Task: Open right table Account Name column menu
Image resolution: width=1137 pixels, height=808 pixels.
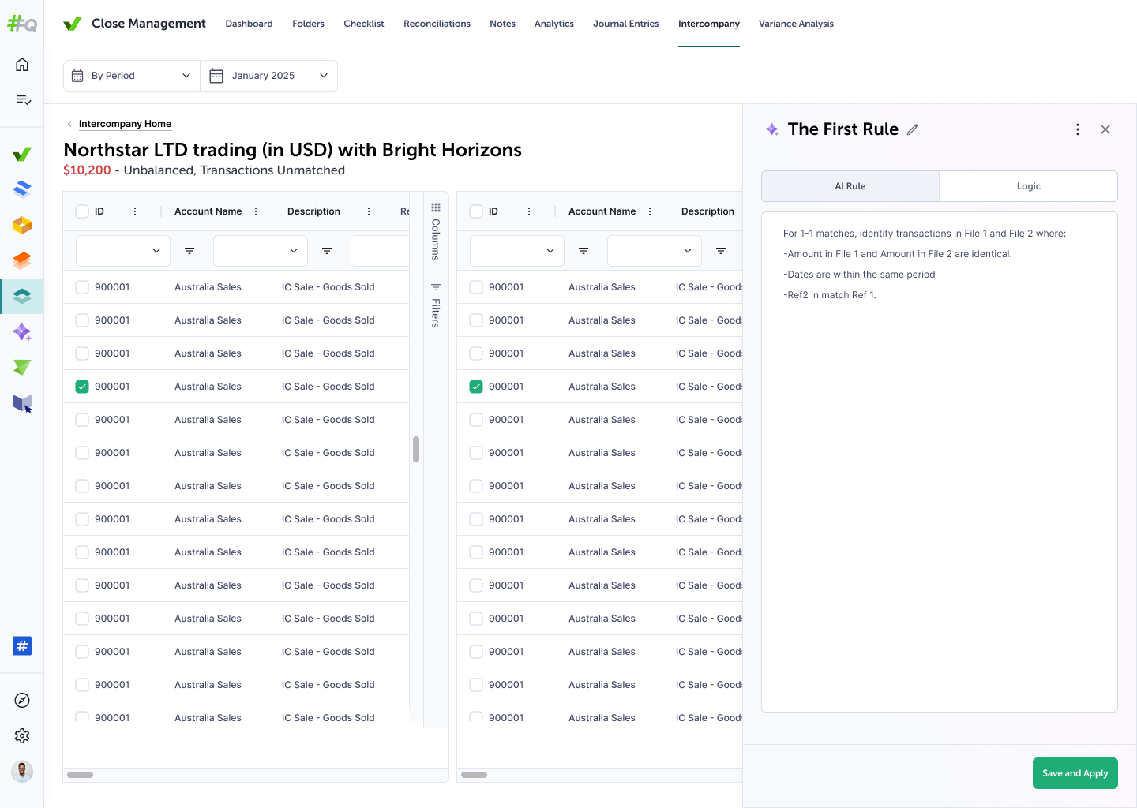Action: pyautogui.click(x=650, y=211)
